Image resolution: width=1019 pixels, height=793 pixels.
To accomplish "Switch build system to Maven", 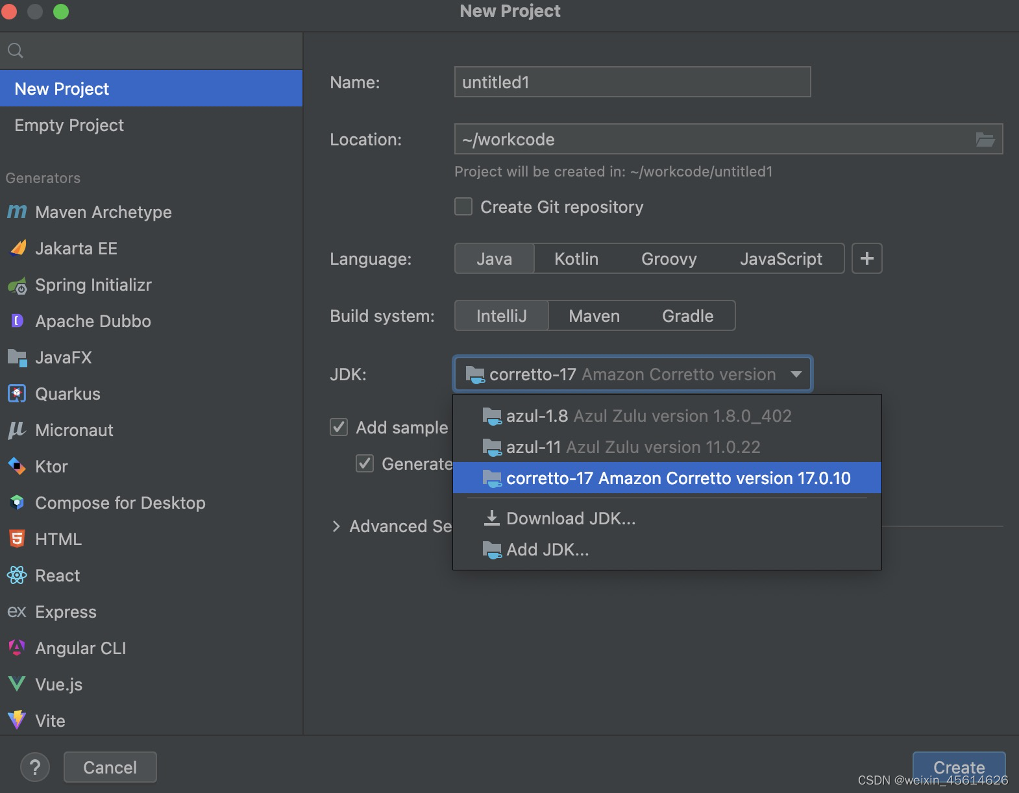I will [x=594, y=316].
